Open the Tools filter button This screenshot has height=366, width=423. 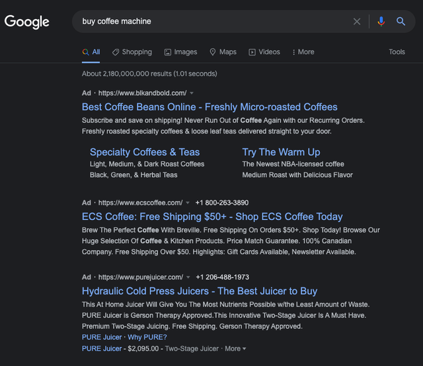tap(397, 52)
